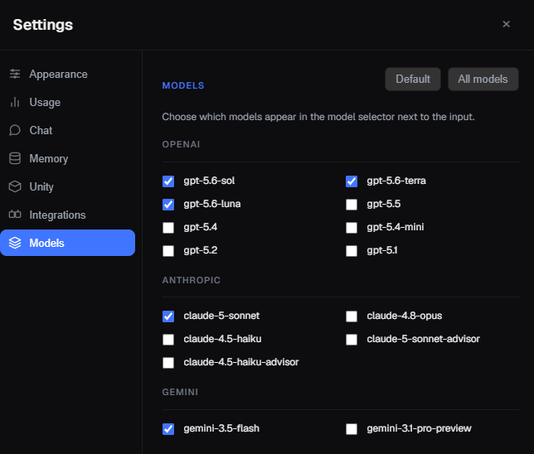Screen dimensions: 534x454
Task: Open the Memory settings section
Action: [x=67, y=158]
